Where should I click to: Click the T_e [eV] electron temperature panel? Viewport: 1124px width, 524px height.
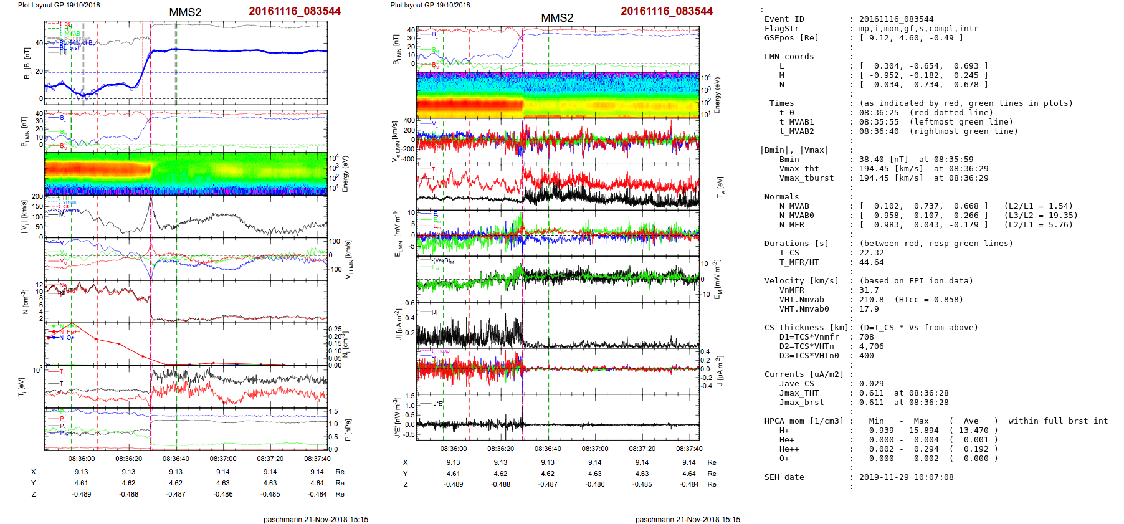point(611,186)
